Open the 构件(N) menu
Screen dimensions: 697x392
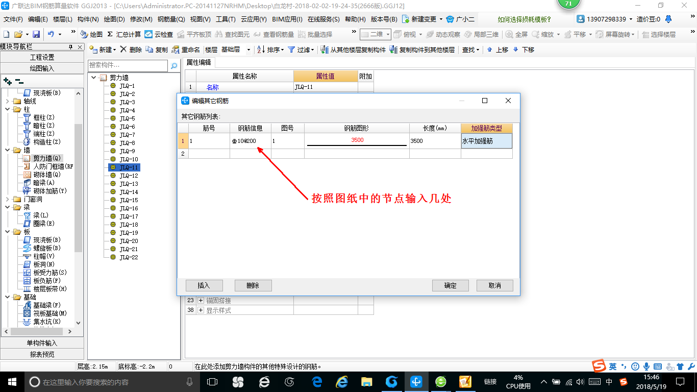tap(88, 19)
